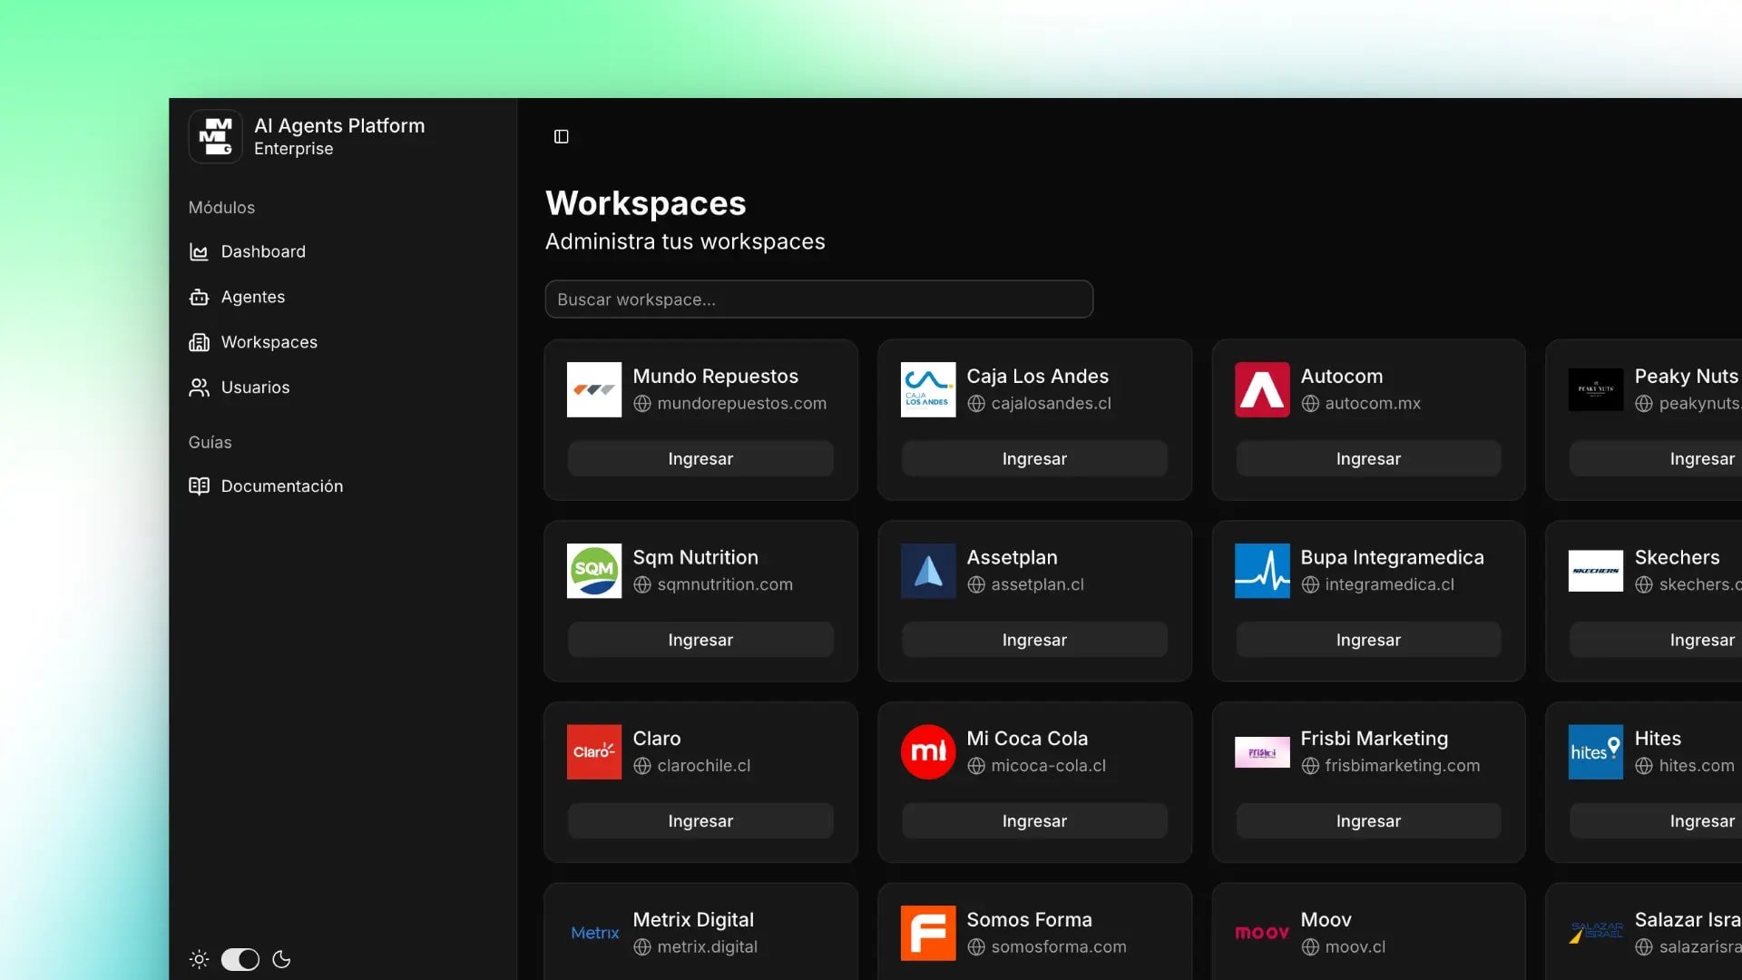This screenshot has height=980, width=1742.
Task: Click the Claro red logo
Action: pos(594,752)
